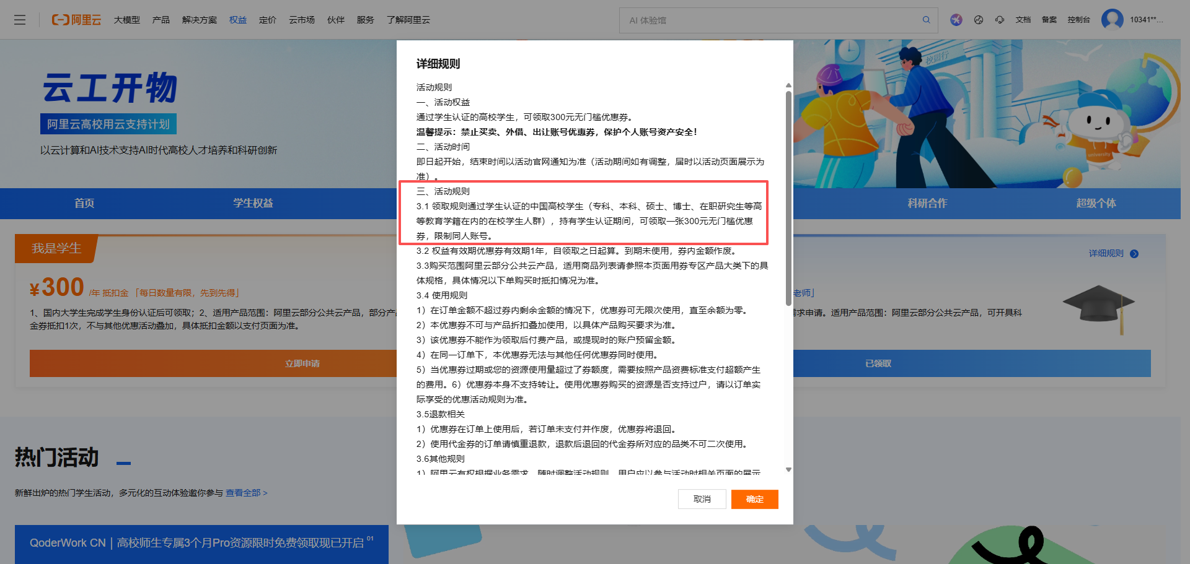
Task: Open the 权益 menu
Action: click(x=238, y=20)
